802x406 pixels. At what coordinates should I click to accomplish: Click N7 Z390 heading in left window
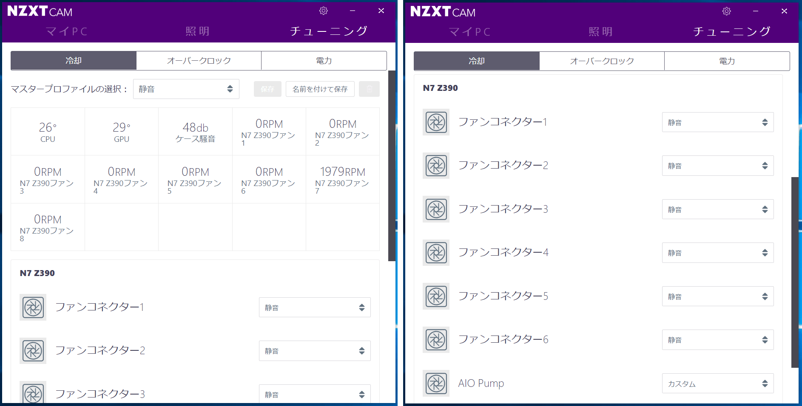point(37,273)
